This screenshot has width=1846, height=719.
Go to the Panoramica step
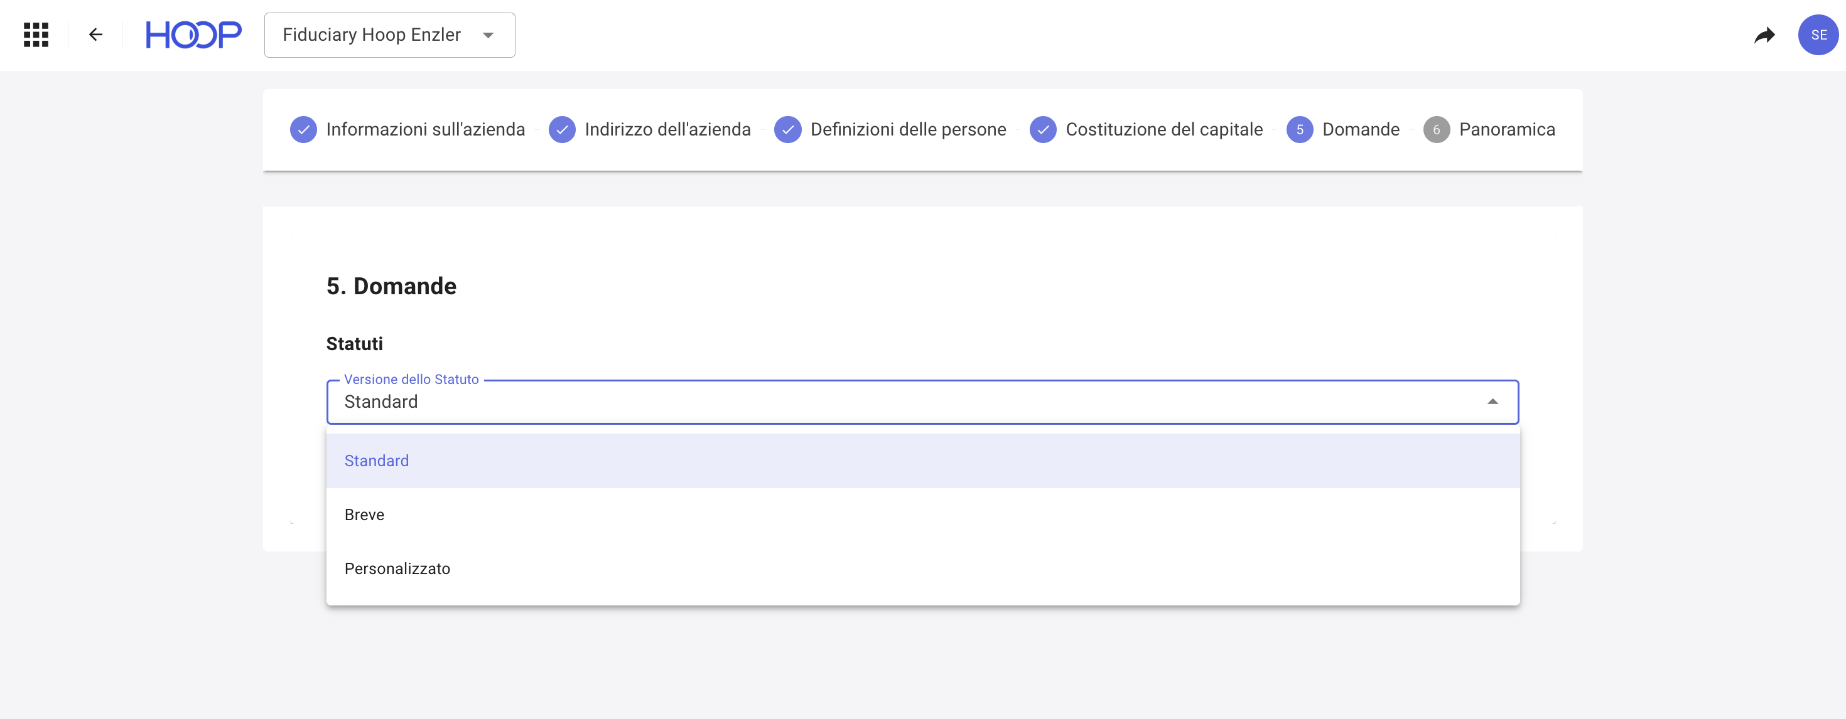point(1507,130)
